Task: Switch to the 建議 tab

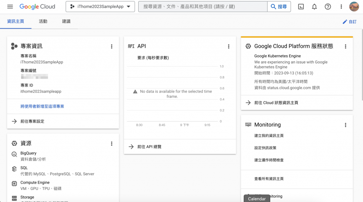Action: pos(66,21)
